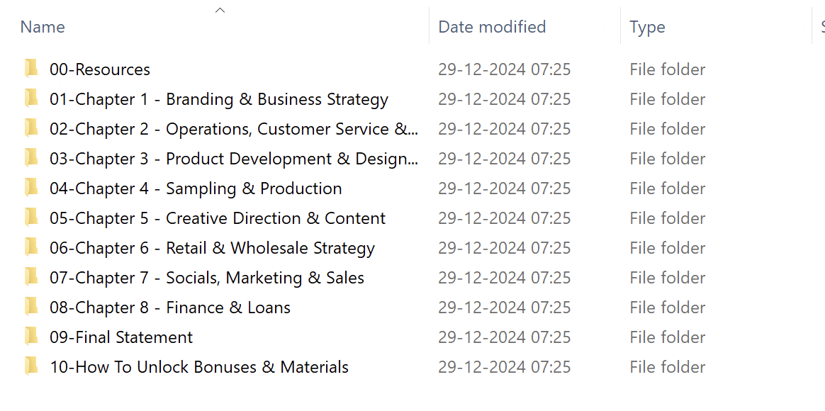The image size is (825, 411).
Task: Click the File folder type of 09-Final Statement
Action: [x=667, y=337]
